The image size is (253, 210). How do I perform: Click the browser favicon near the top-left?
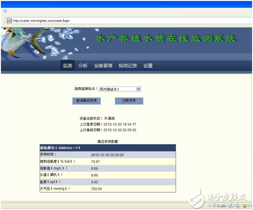coord(5,11)
